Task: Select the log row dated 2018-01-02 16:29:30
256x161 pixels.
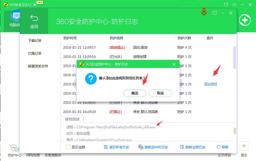Action: (147, 112)
